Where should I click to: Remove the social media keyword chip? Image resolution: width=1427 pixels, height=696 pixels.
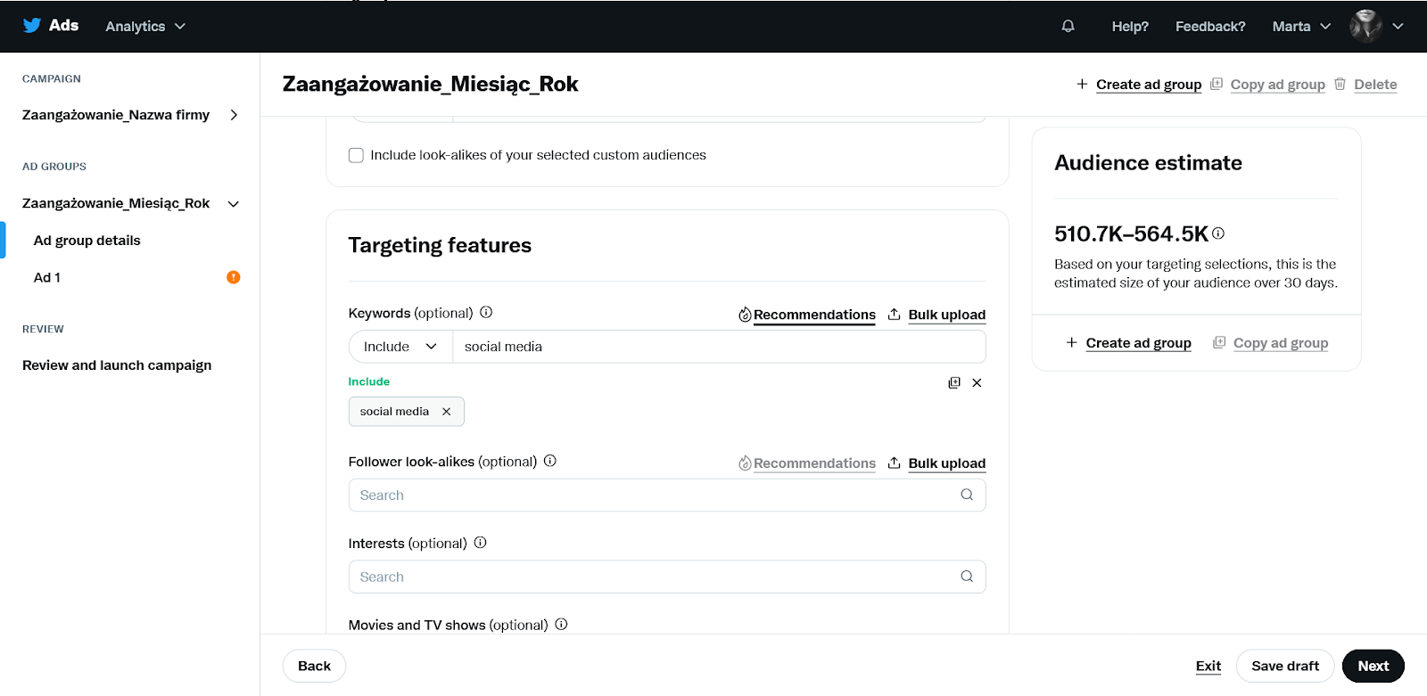pyautogui.click(x=447, y=412)
